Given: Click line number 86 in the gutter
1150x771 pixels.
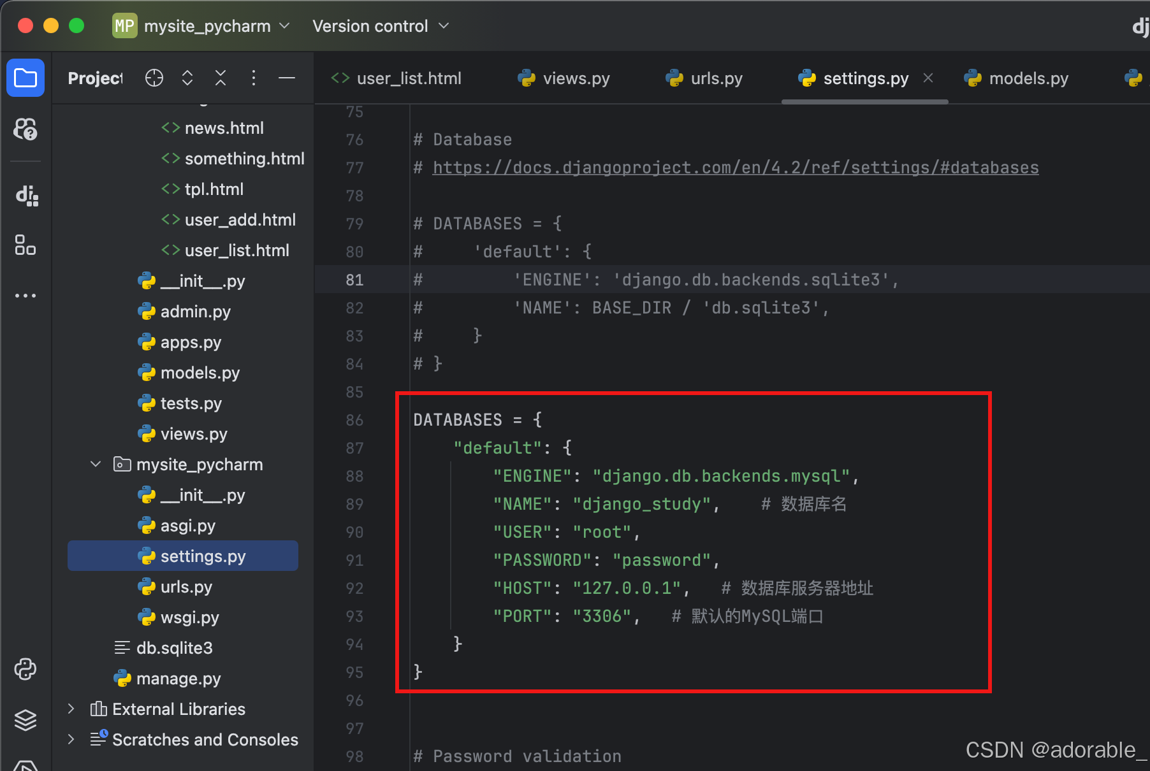Looking at the screenshot, I should tap(354, 420).
